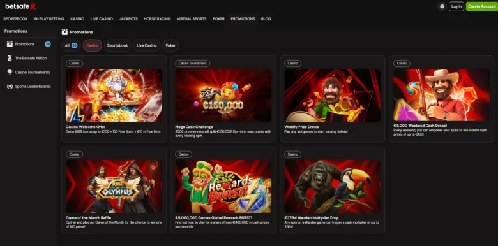Click the Weekly Prize Draws title

(301, 127)
